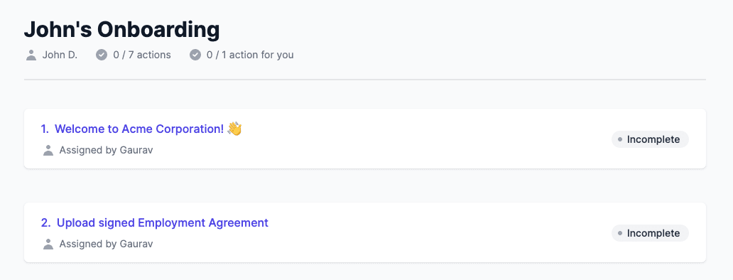733x280 pixels.
Task: Click the number 1. before the Welcome title
Action: pos(45,129)
